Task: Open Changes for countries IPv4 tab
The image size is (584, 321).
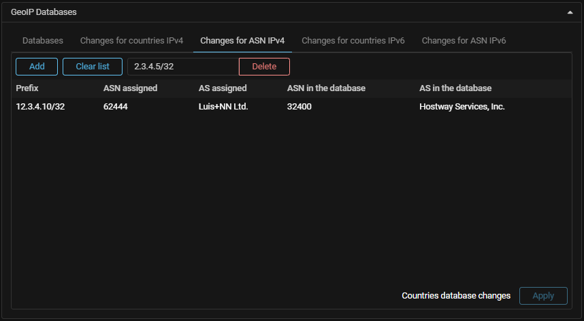Action: click(x=131, y=41)
